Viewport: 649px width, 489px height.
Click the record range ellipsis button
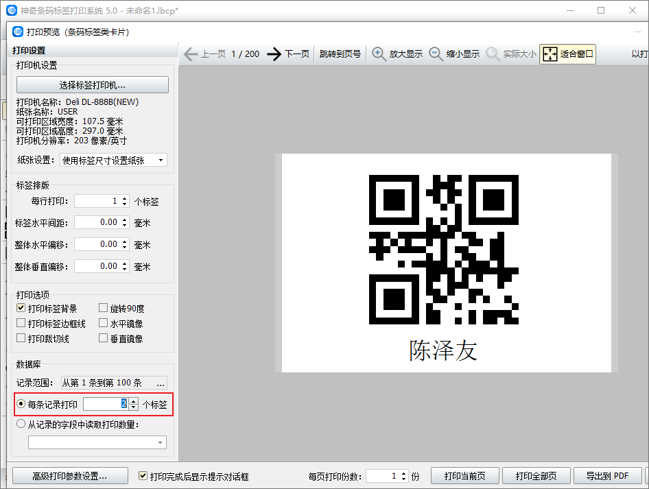coord(161,383)
